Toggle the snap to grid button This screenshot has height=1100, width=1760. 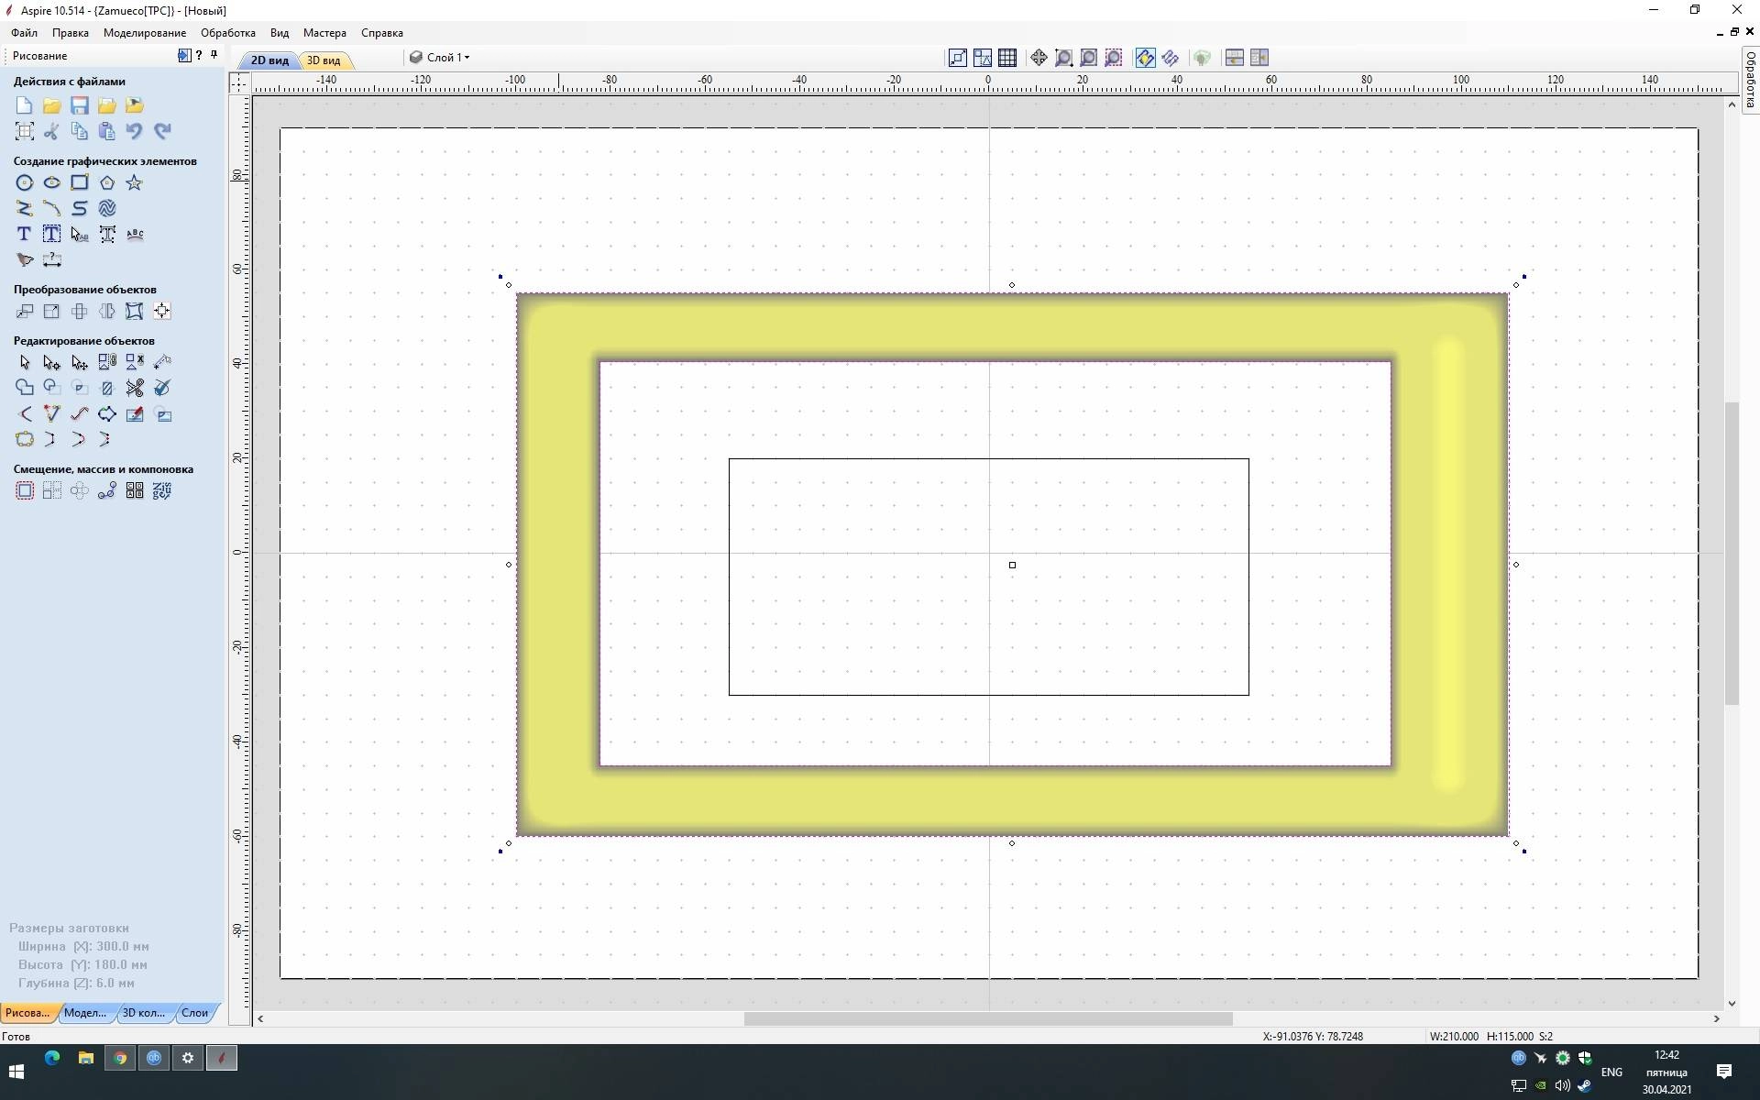[1007, 58]
